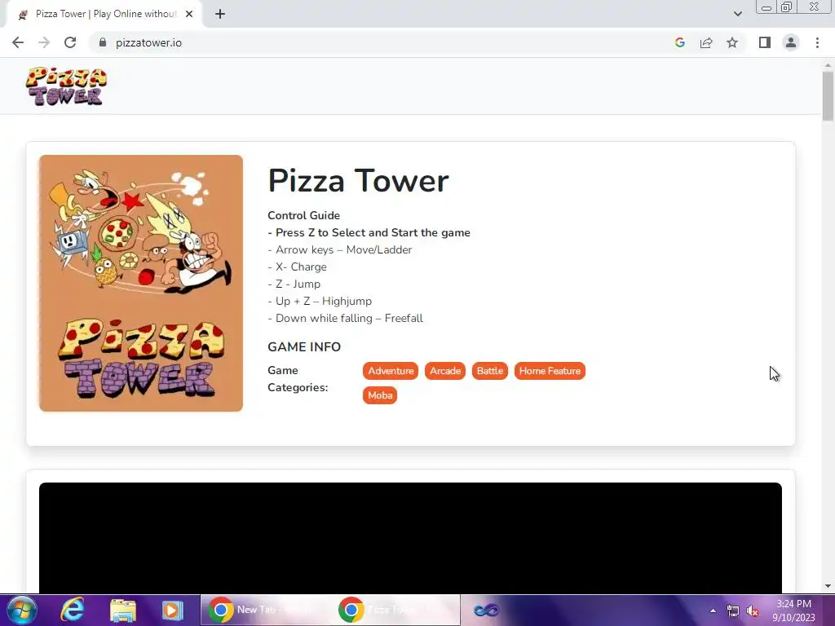
Task: Click the scrollbar down arrow
Action: pos(828,586)
